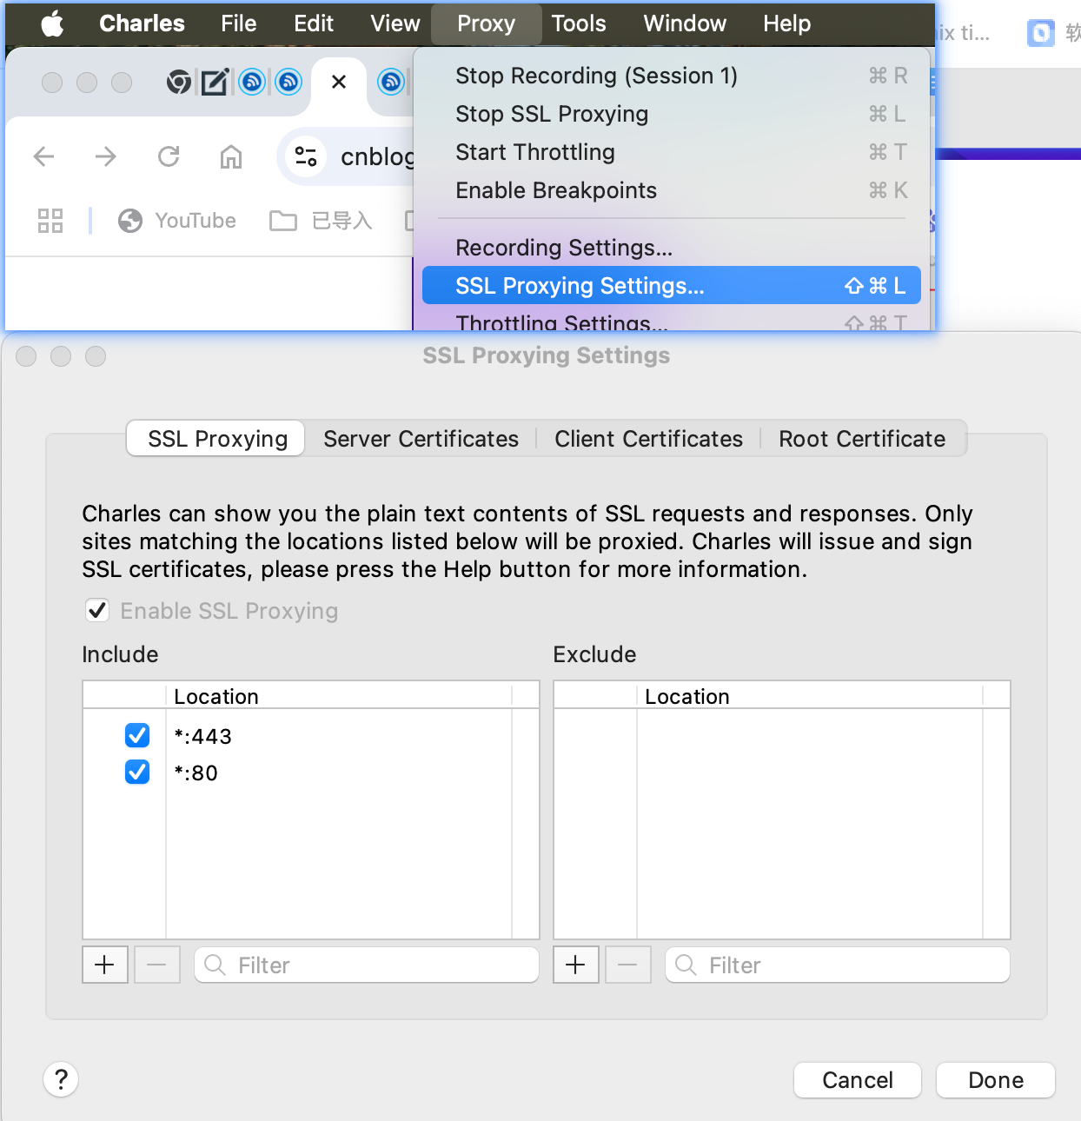This screenshot has height=1121, width=1081.
Task: Select the *:80 location row text
Action: tap(196, 773)
